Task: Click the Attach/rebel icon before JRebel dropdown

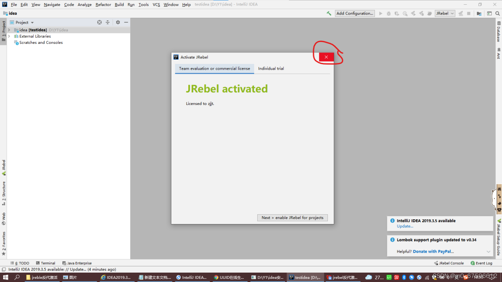Action: click(429, 13)
